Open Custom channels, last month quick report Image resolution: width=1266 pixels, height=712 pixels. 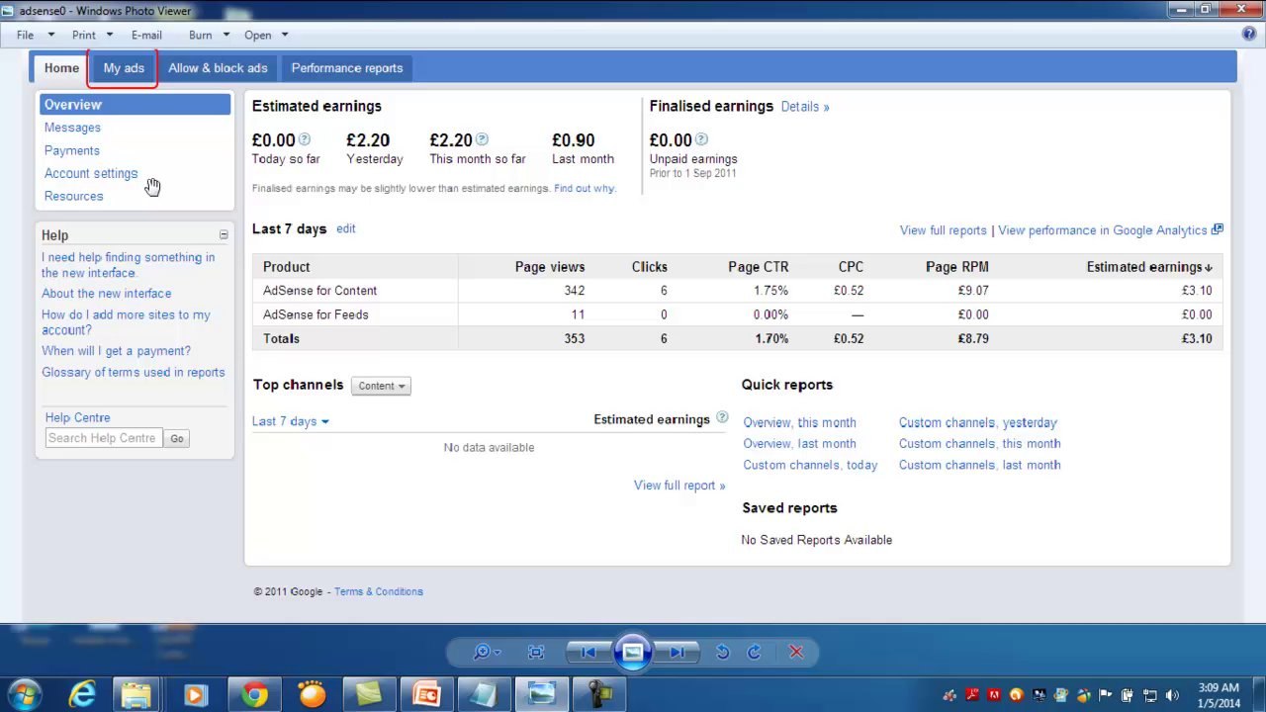(980, 465)
